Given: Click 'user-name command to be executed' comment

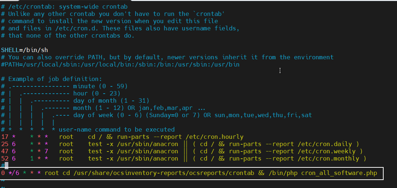Looking at the screenshot, I should (x=117, y=129).
